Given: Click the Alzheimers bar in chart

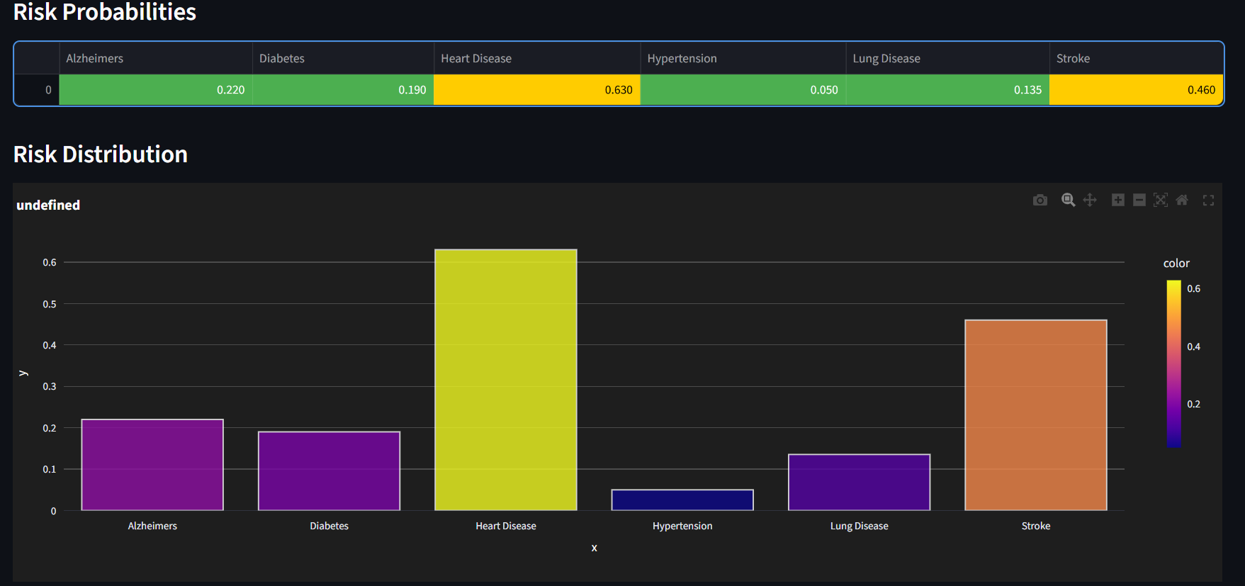Looking at the screenshot, I should pos(152,465).
